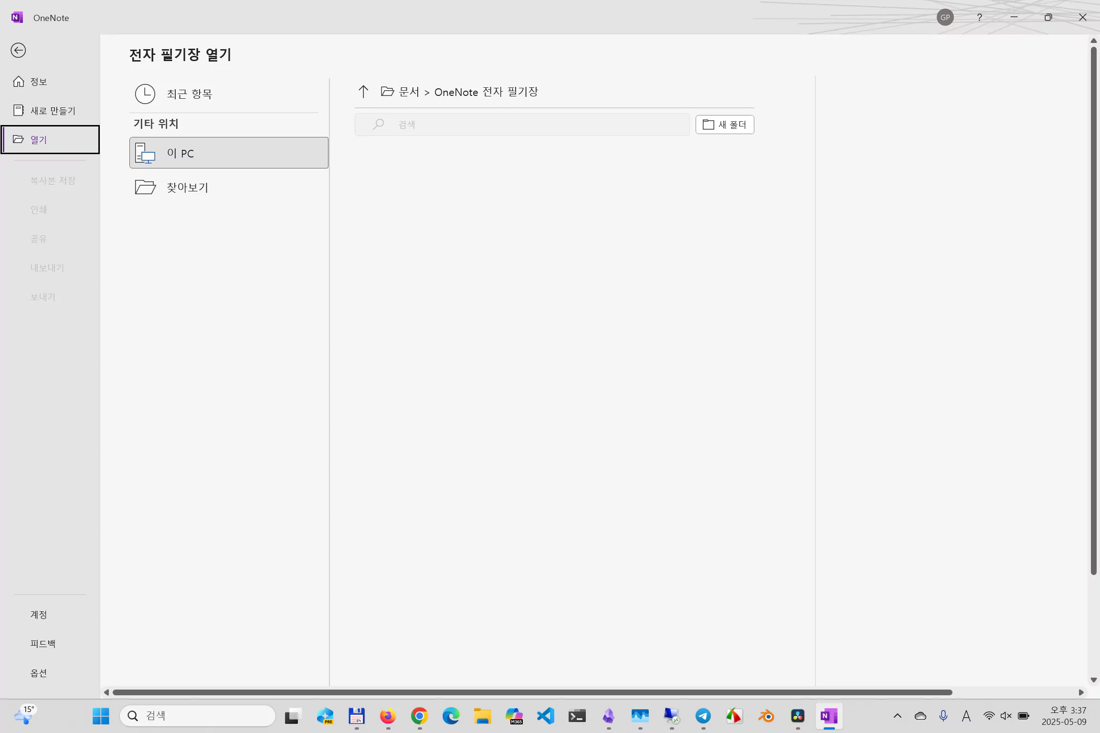Screen dimensions: 1100x733
Task: Click the vertical scrollbar up arrow
Action: point(1093,41)
